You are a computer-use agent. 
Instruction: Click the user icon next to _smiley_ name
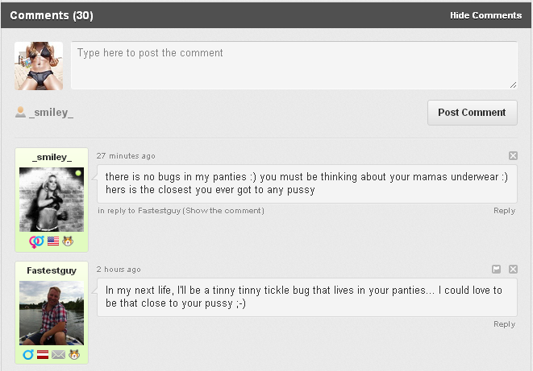click(20, 112)
